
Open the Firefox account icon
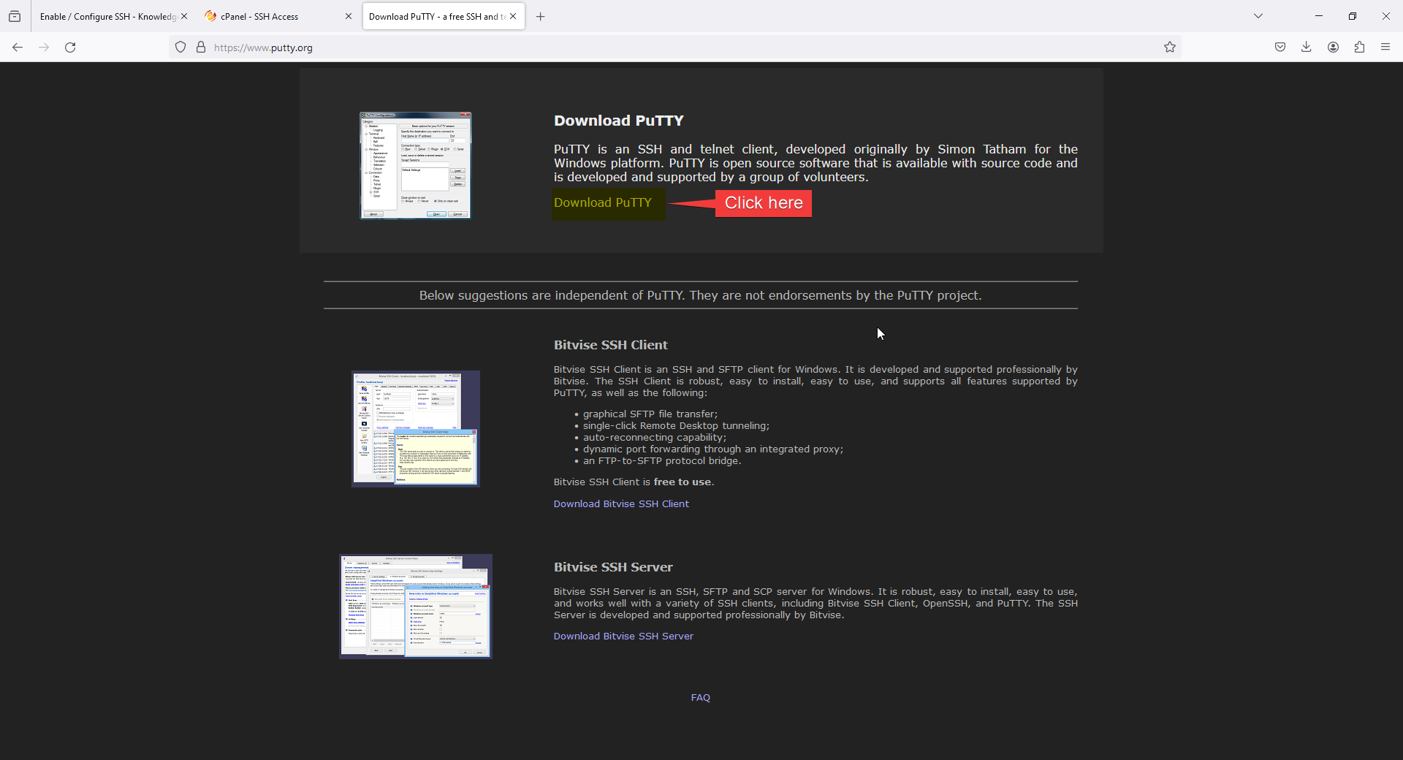(1333, 47)
